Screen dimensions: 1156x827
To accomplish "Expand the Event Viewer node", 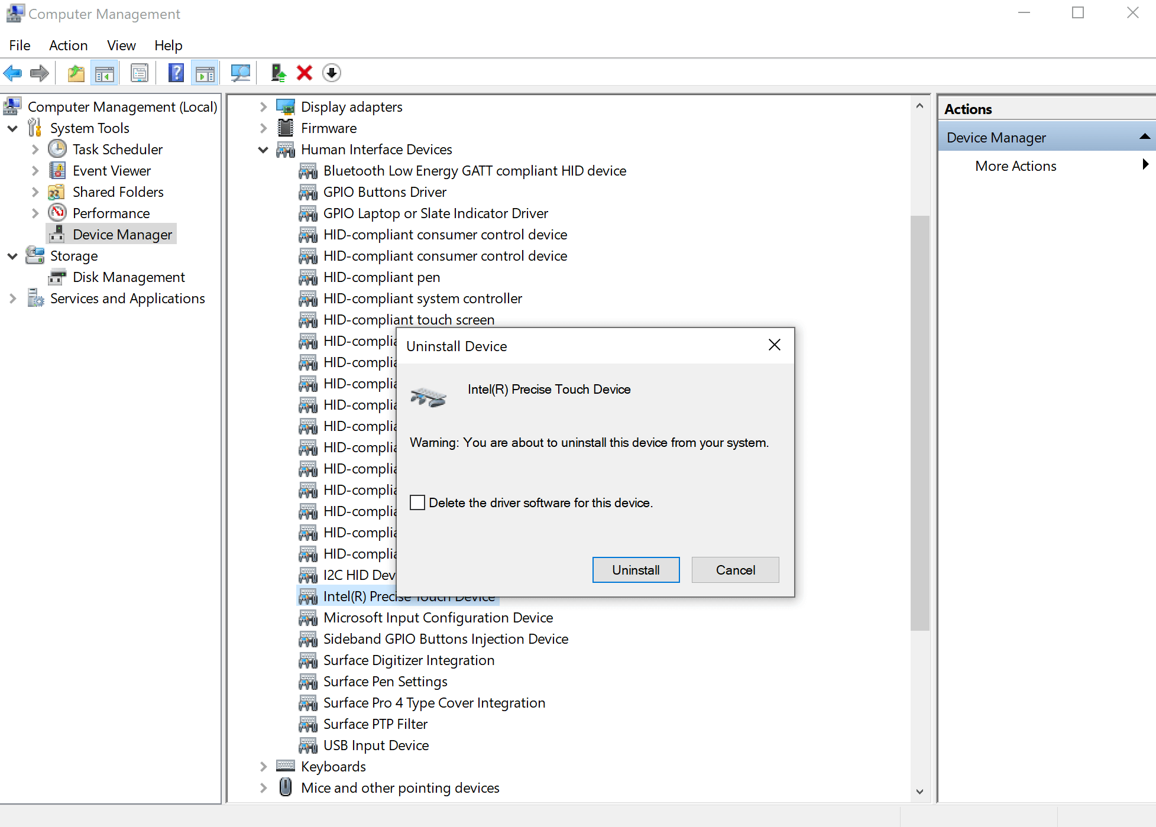I will 35,170.
